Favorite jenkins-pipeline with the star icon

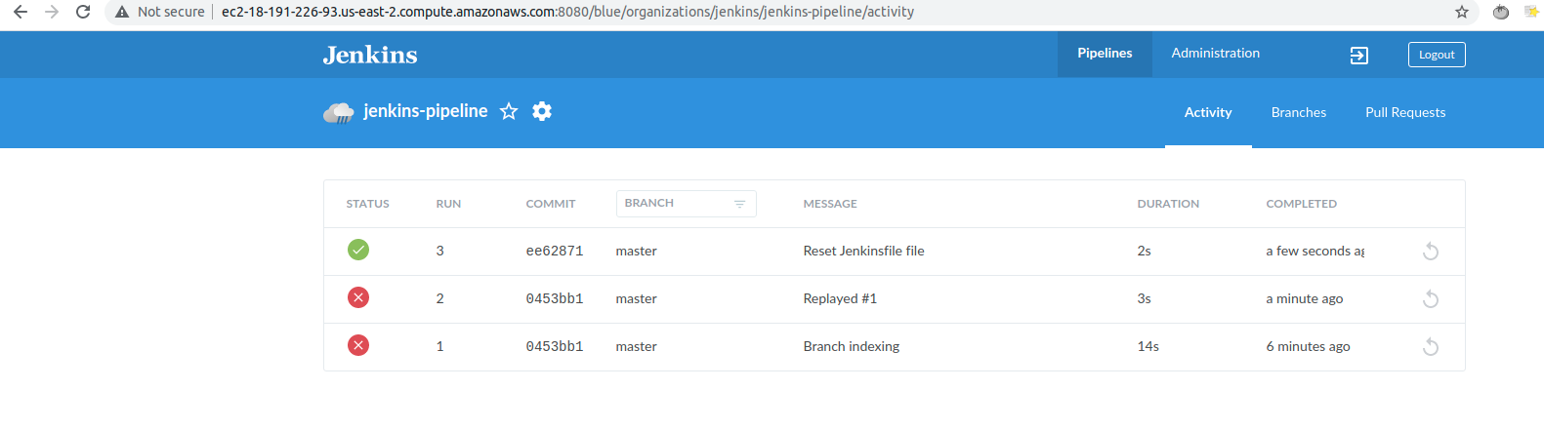(509, 111)
